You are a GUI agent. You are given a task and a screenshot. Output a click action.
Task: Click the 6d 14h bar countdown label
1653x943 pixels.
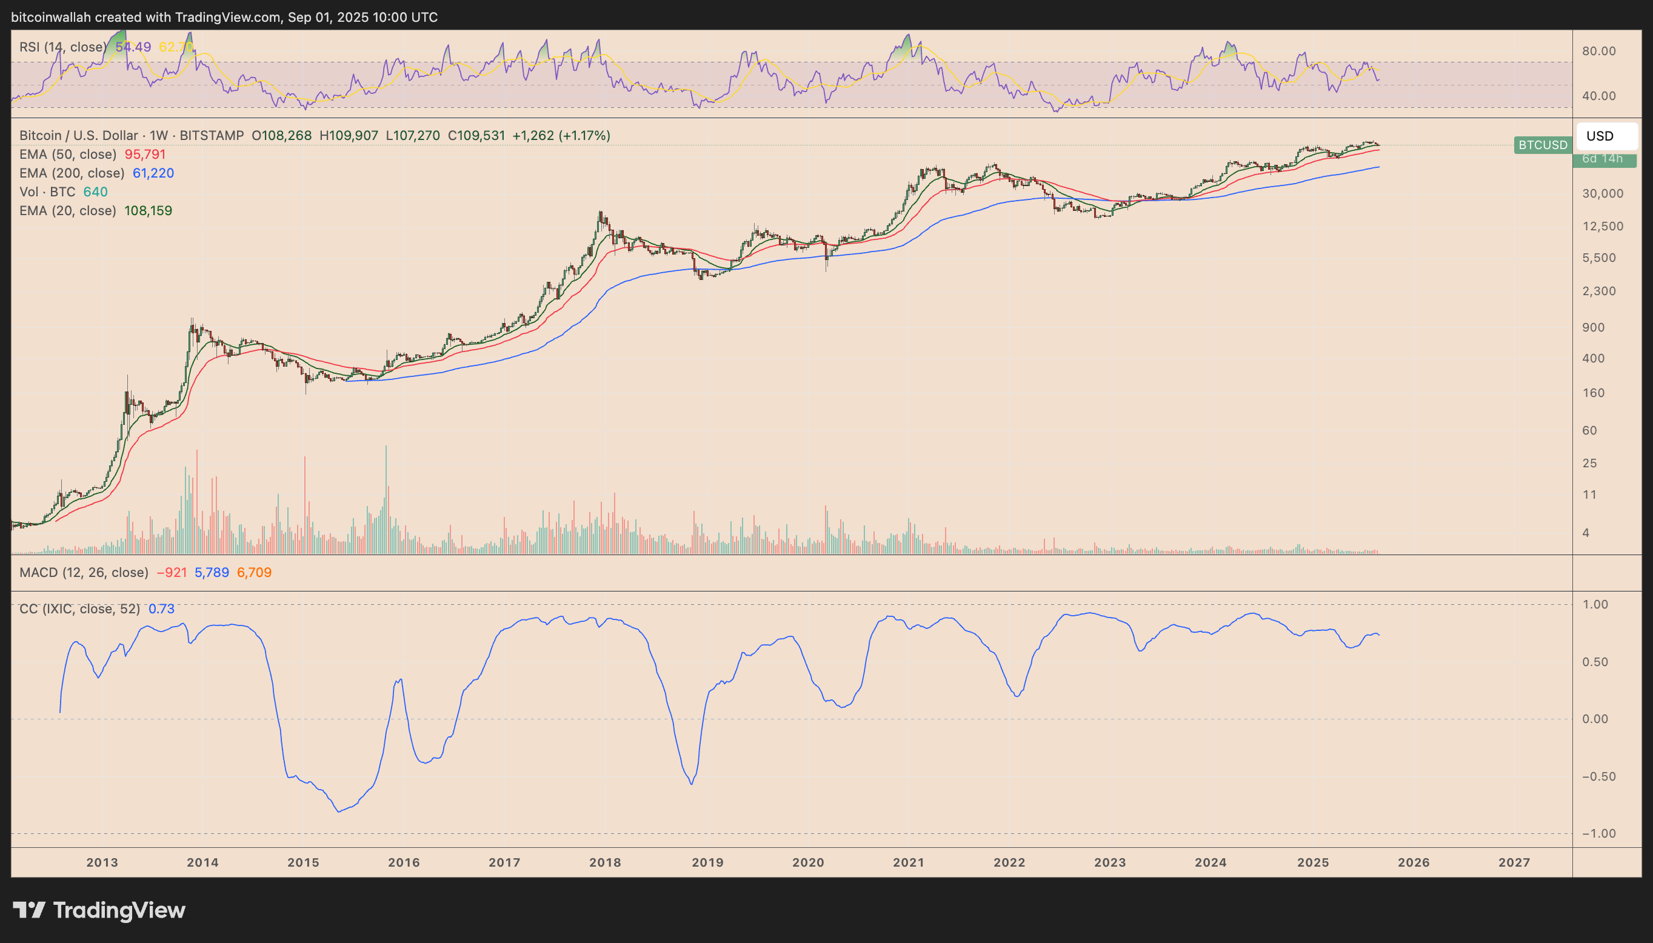click(x=1603, y=159)
